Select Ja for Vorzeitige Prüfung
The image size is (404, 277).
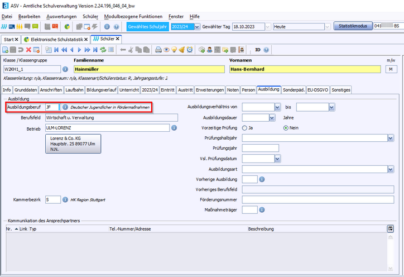click(x=244, y=128)
